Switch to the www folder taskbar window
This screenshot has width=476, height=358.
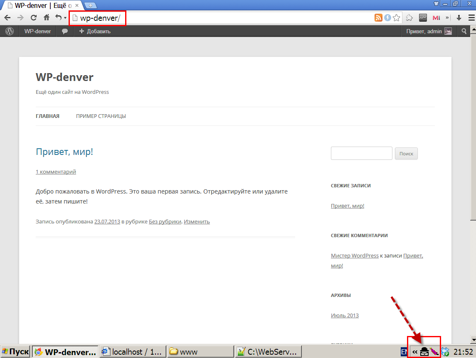click(200, 352)
